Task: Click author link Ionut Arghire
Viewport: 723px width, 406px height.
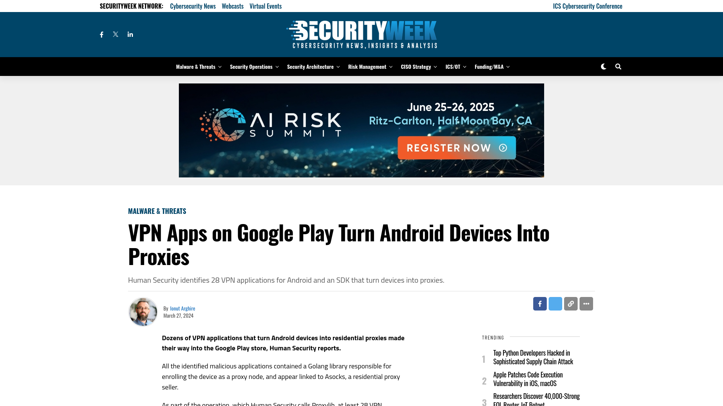Action: tap(182, 308)
